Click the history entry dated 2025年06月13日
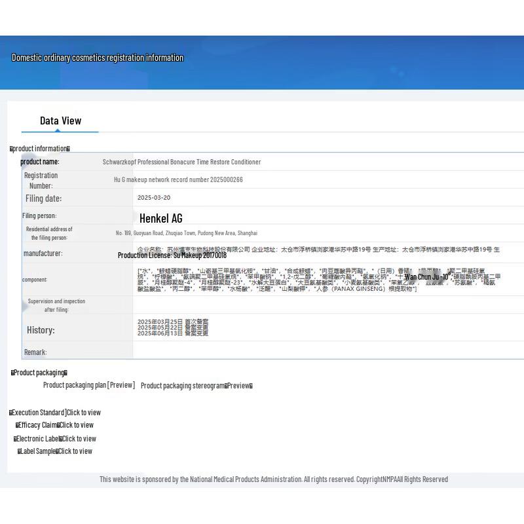 173,333
